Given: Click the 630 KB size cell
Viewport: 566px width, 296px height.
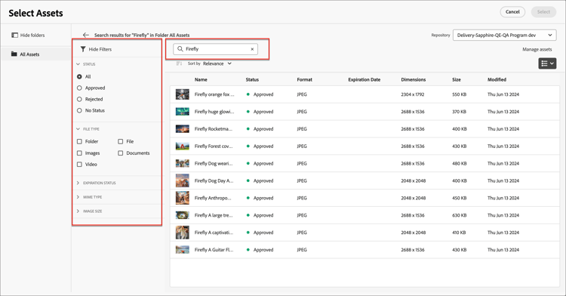Looking at the screenshot, I should (x=459, y=215).
